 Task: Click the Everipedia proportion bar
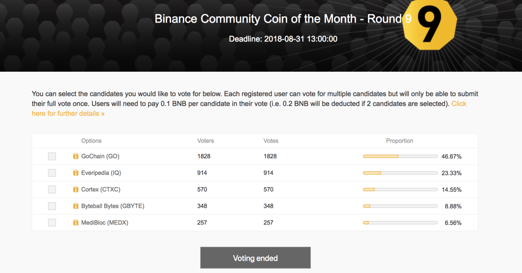[400, 173]
